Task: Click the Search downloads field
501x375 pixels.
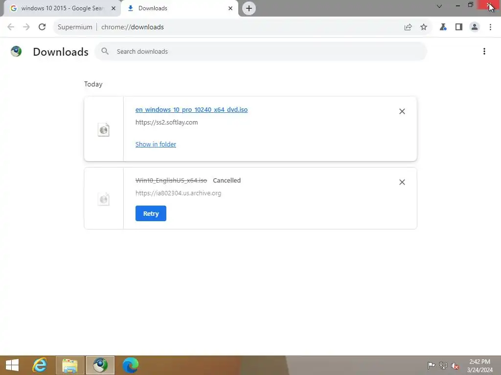Action: point(261,51)
